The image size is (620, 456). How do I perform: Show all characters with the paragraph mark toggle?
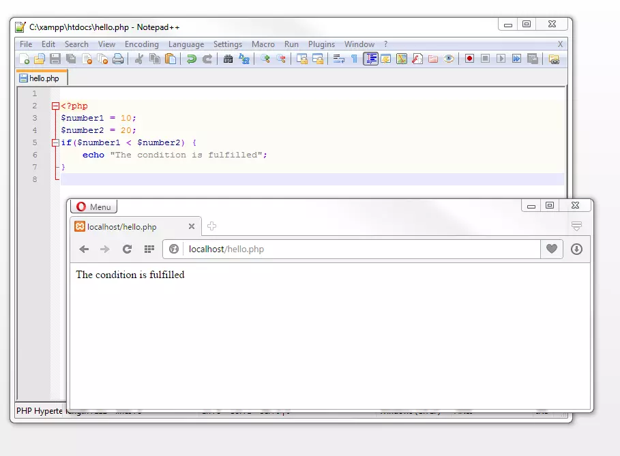pyautogui.click(x=353, y=59)
